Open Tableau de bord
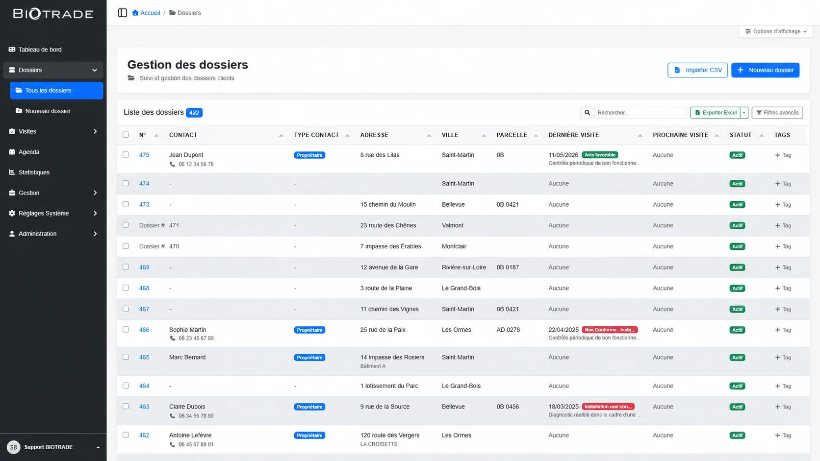 pos(53,49)
